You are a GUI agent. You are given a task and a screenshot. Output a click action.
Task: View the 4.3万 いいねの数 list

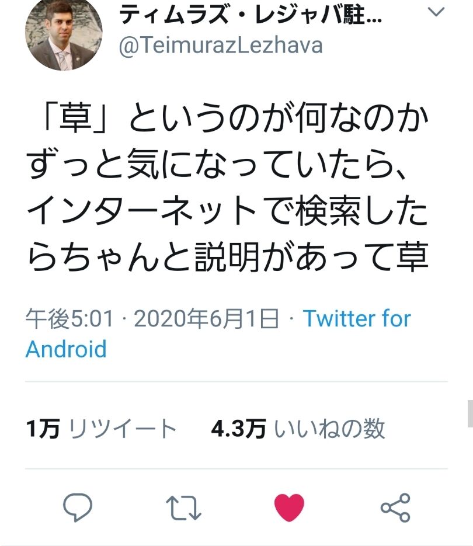(x=298, y=428)
